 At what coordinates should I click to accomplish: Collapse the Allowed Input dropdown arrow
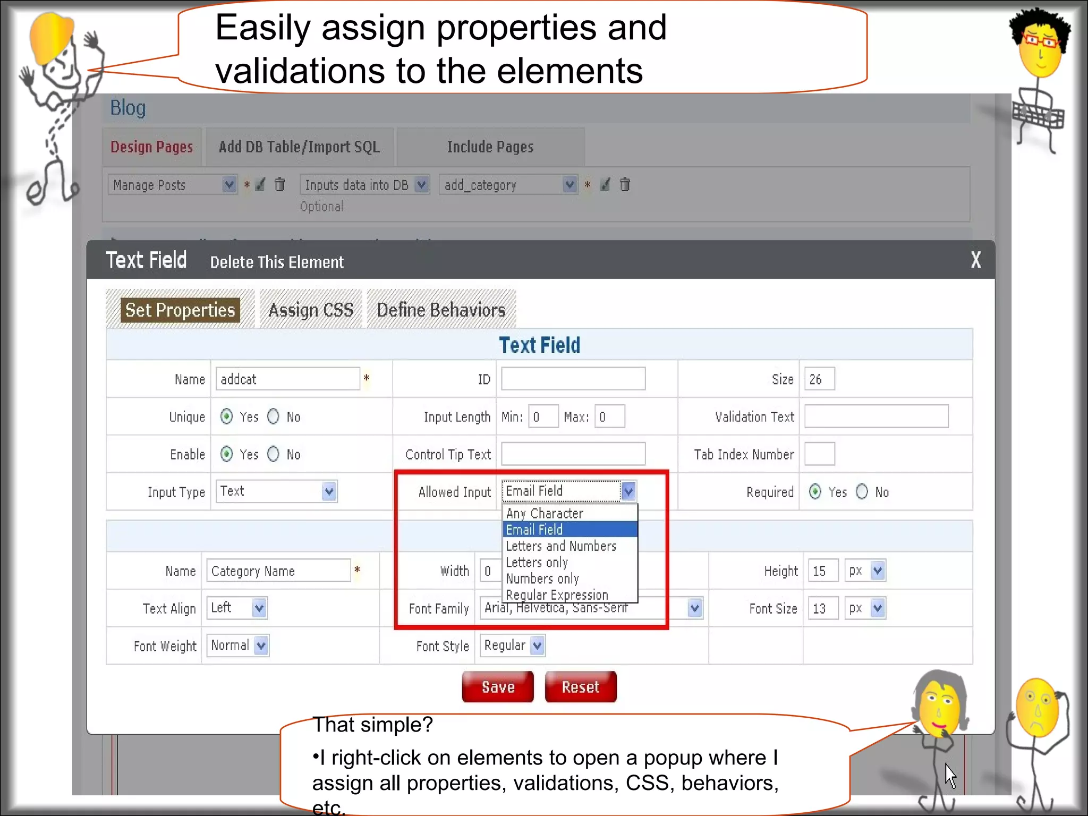click(x=628, y=491)
